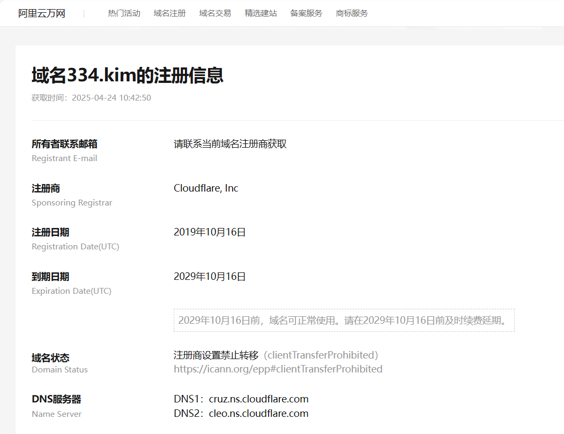Click the 阿里云万网 site logo
This screenshot has height=434, width=564.
point(42,13)
